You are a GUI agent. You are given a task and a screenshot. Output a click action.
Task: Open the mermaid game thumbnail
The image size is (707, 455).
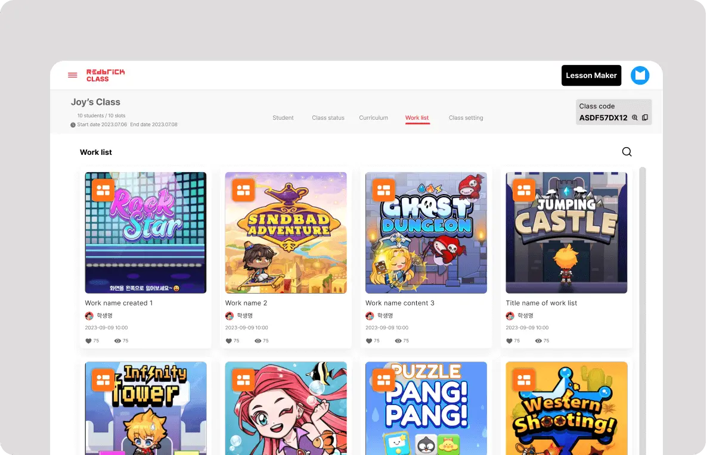point(286,408)
